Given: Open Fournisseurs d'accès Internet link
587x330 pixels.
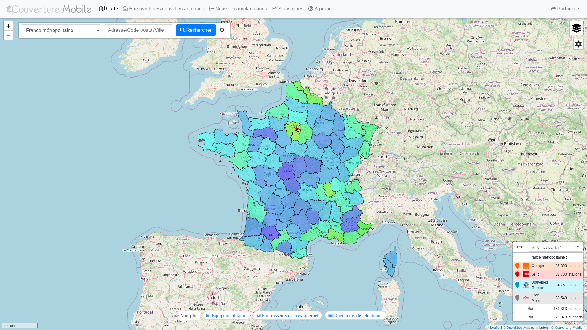Looking at the screenshot, I should [x=288, y=316].
